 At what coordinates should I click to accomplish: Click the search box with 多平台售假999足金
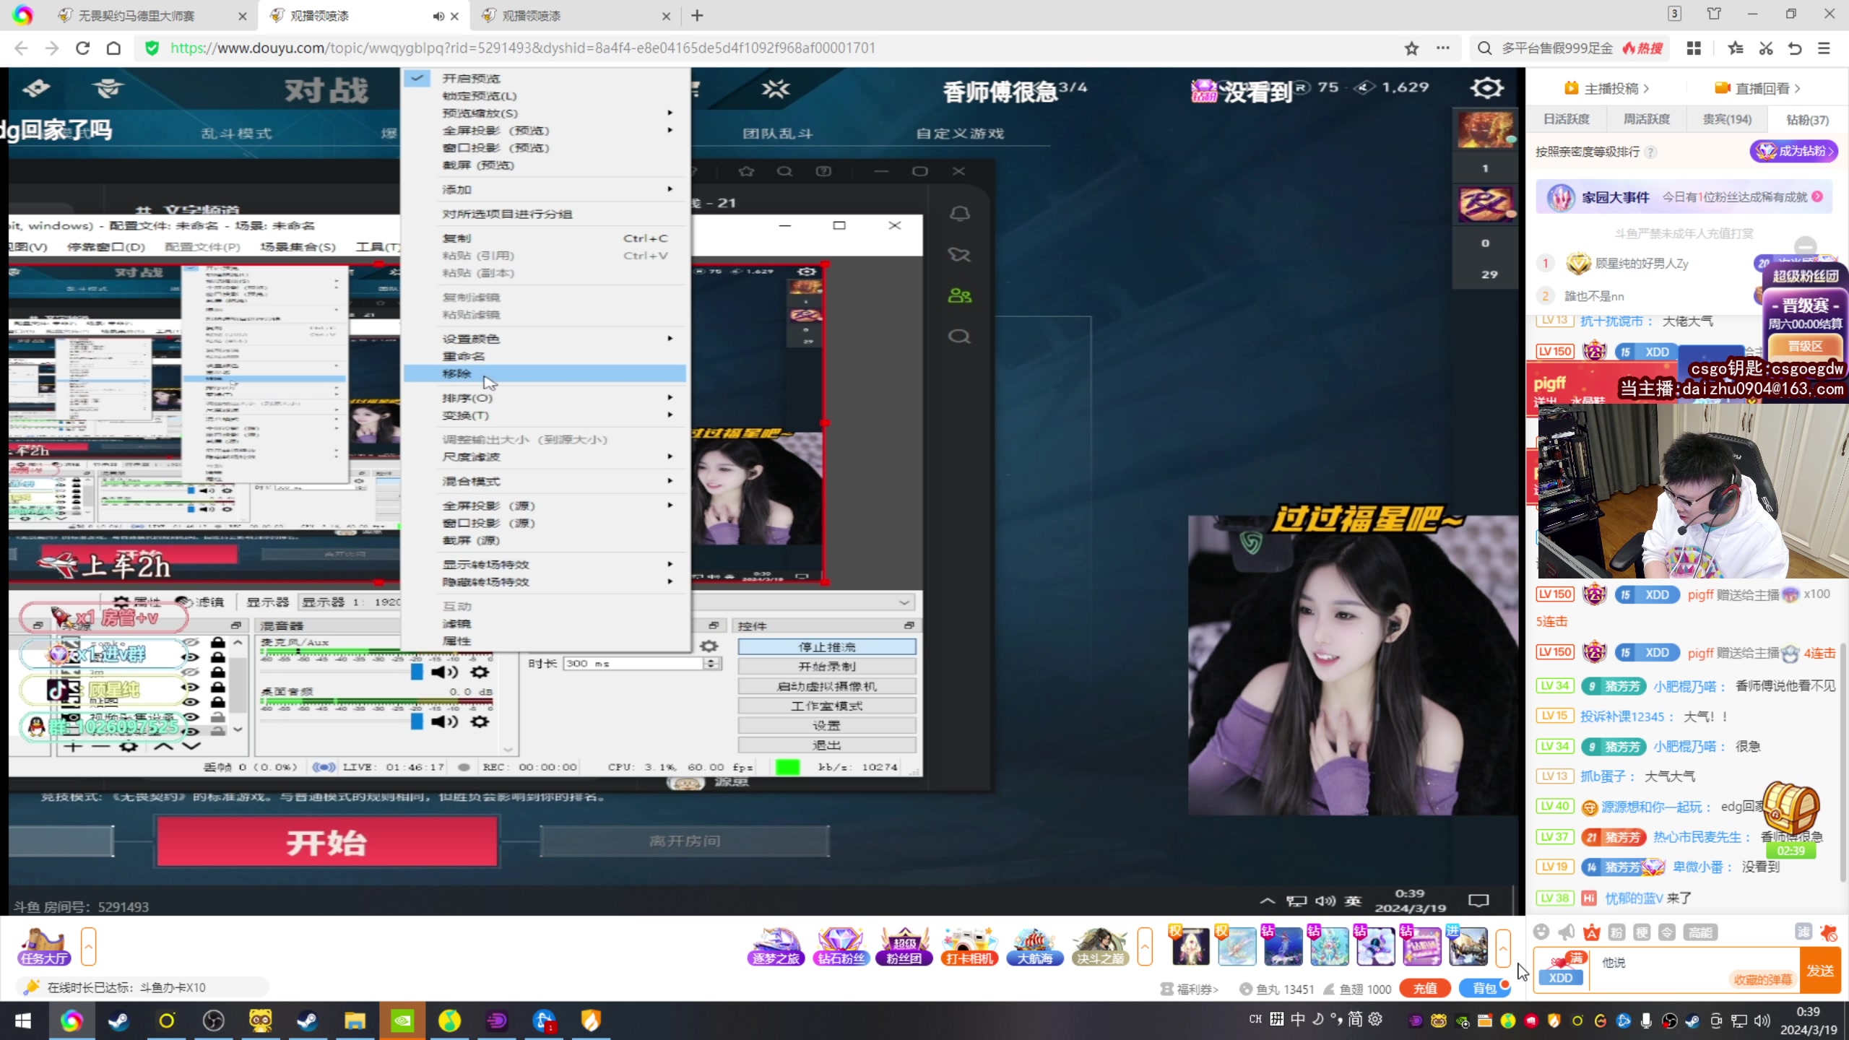(x=1570, y=48)
